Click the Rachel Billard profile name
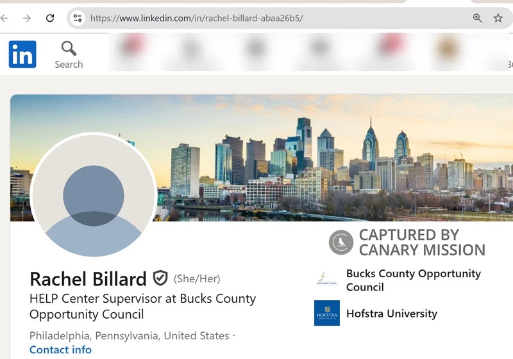The height and width of the screenshot is (359, 513). pos(88,279)
